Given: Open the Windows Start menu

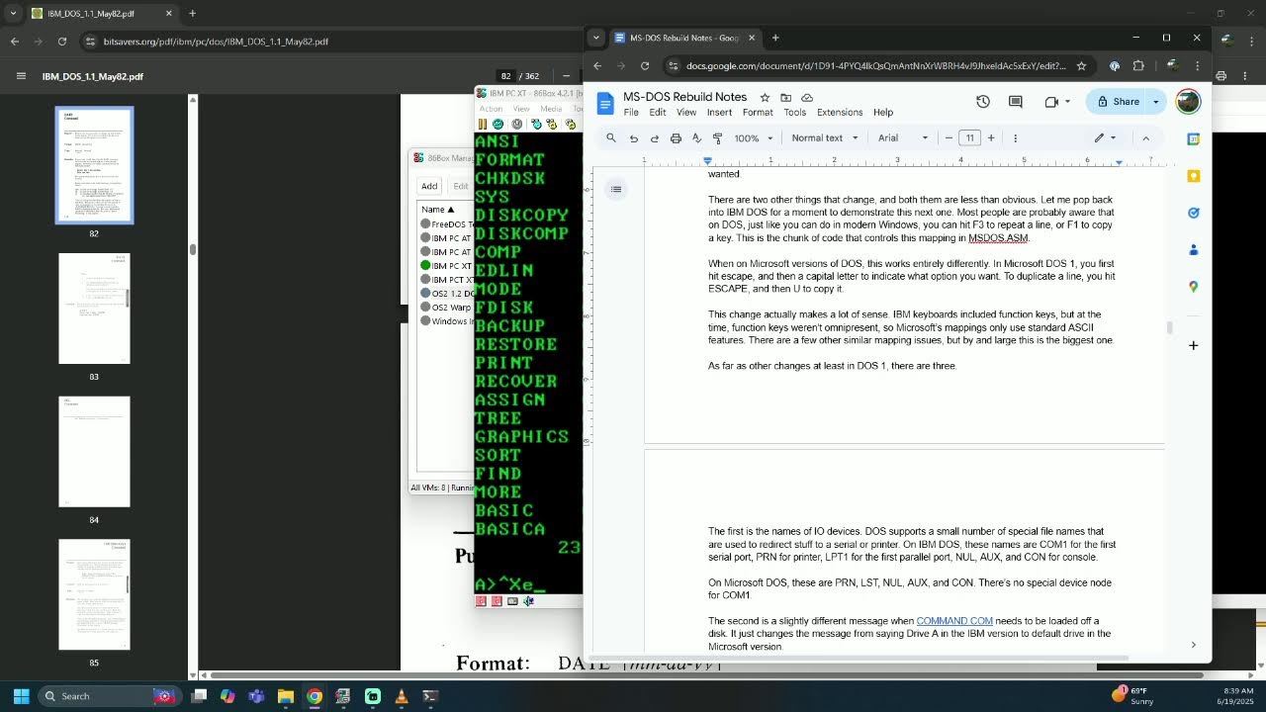Looking at the screenshot, I should [21, 696].
